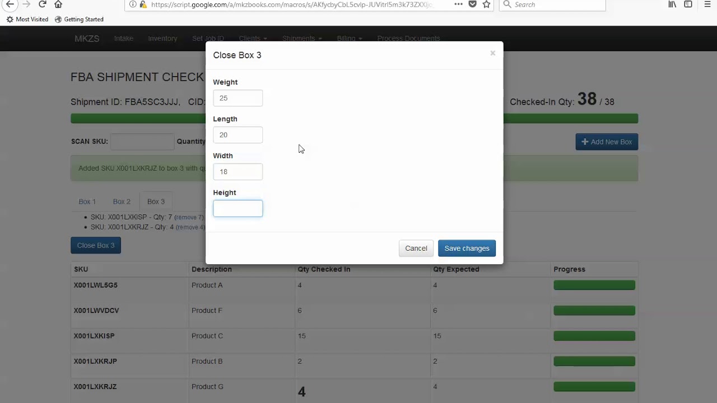Bookmark this page with star icon
The height and width of the screenshot is (403, 717).
click(x=486, y=4)
